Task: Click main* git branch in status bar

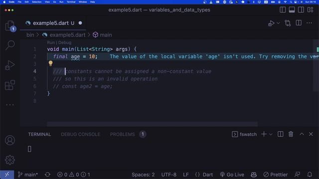Action: (x=28, y=175)
